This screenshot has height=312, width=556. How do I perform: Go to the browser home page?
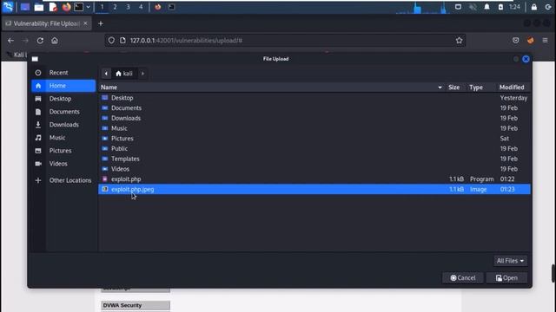[55, 41]
